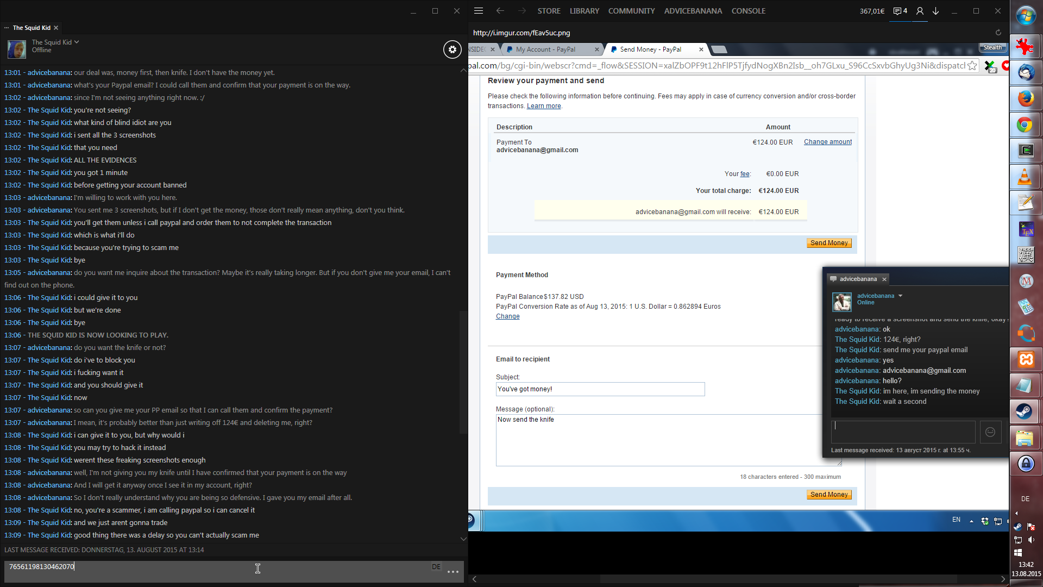The width and height of the screenshot is (1043, 587).
Task: Show hidden system tray icons arrow
Action: (1016, 513)
